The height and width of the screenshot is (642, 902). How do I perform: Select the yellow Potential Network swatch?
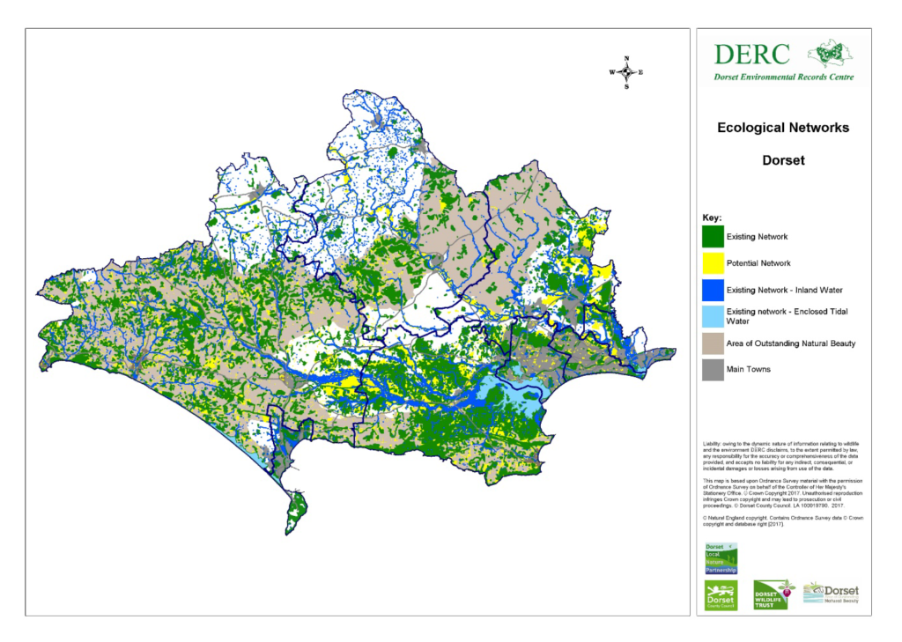712,263
